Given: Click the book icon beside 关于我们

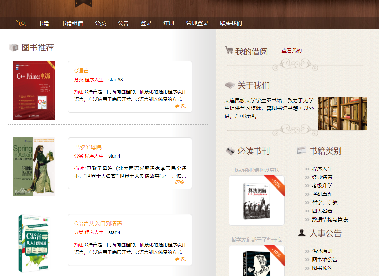Looking at the screenshot, I should 230,85.
